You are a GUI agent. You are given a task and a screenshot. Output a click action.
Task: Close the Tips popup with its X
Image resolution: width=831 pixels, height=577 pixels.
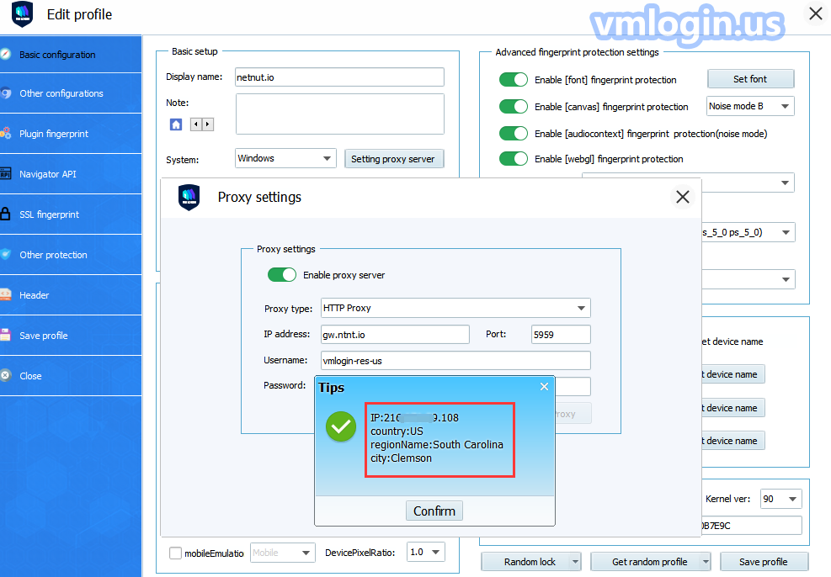click(x=544, y=387)
